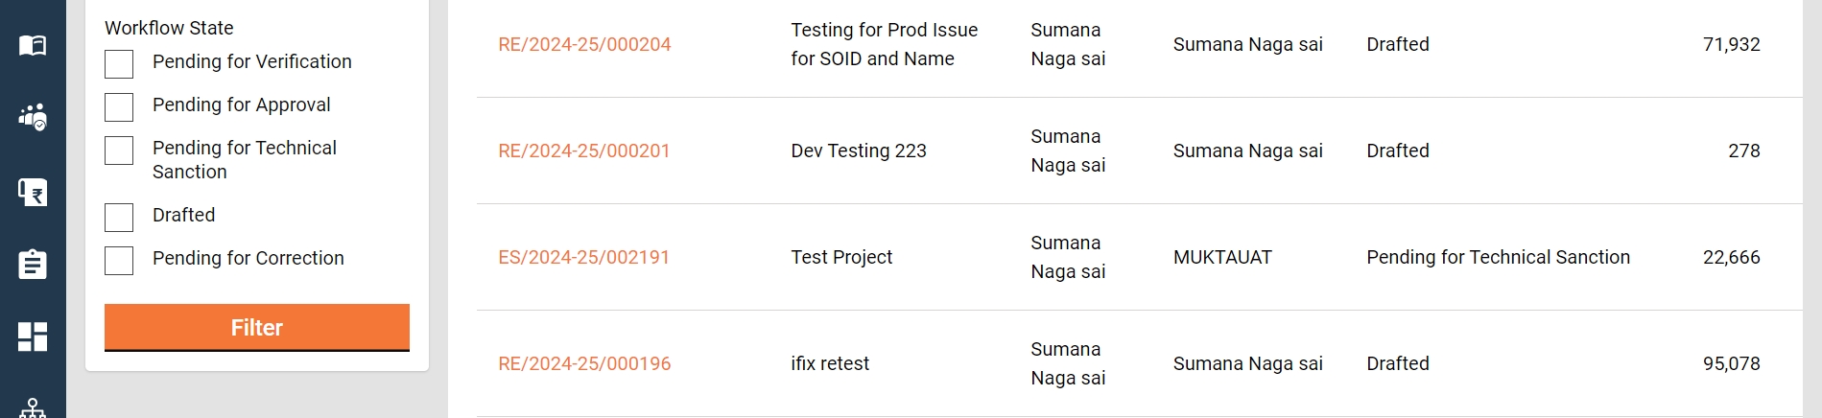This screenshot has height=418, width=1822.
Task: Select the Drafted workflow state checkbox
Action: [119, 218]
